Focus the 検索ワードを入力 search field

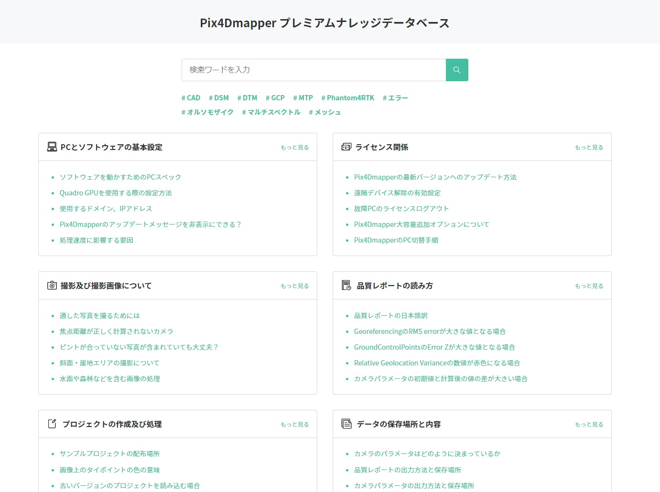pos(314,70)
